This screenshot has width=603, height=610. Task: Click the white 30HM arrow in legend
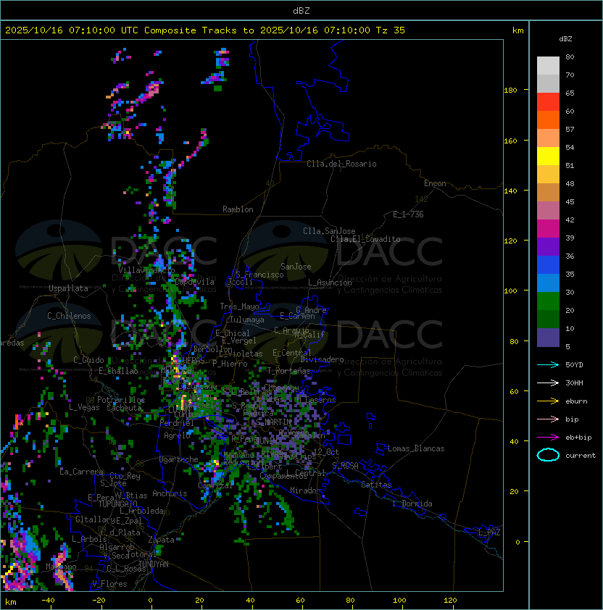coord(548,383)
